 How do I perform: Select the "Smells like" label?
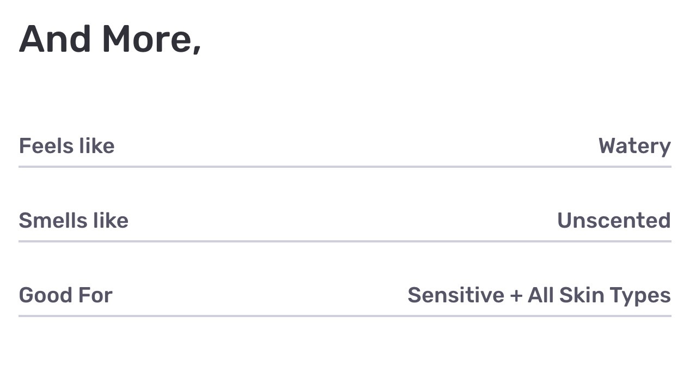[x=74, y=221]
